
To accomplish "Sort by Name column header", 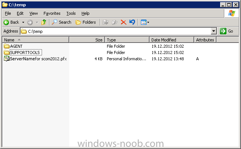I will pyautogui.click(x=35, y=40).
